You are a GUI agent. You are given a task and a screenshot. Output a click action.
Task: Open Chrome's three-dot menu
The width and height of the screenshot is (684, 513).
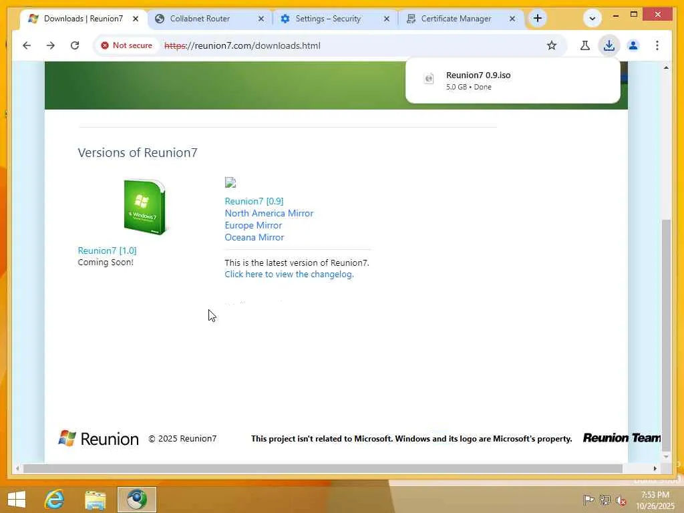pos(657,45)
